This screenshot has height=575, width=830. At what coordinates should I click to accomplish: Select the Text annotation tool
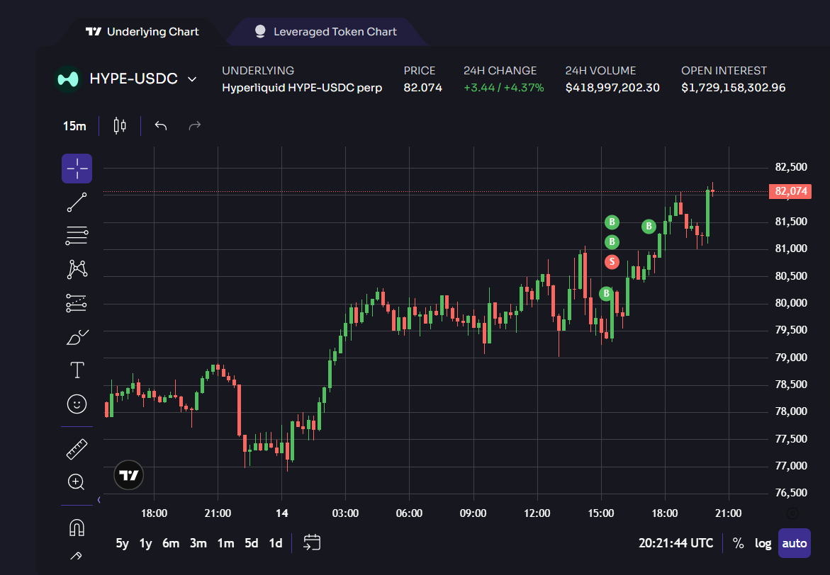click(x=77, y=370)
